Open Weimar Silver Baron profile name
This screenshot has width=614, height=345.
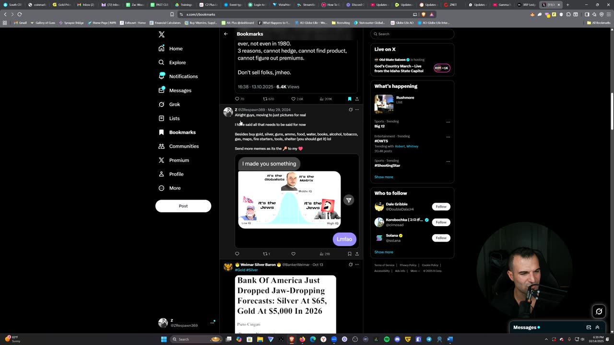point(258,264)
